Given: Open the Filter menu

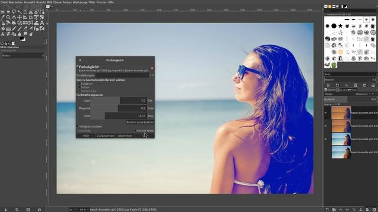Looking at the screenshot, I should (x=92, y=2).
